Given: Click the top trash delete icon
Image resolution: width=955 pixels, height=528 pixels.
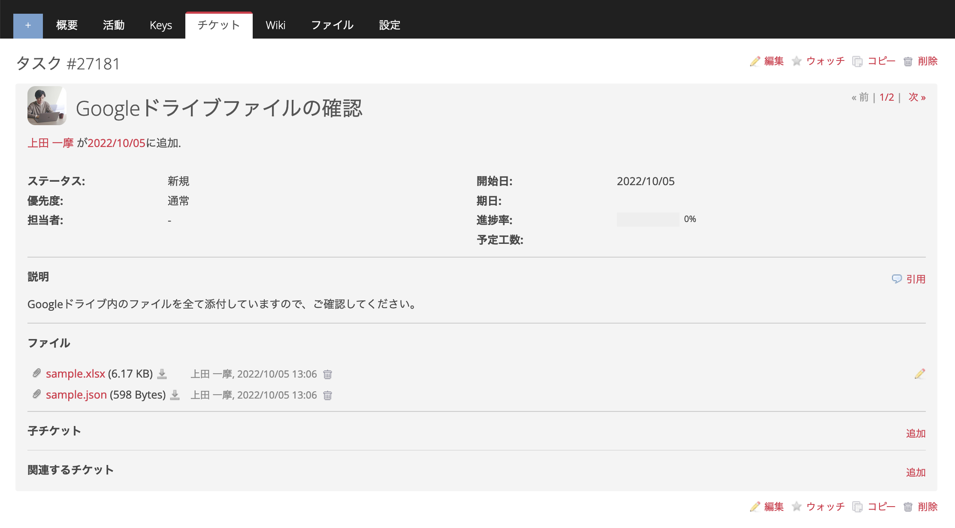Looking at the screenshot, I should (908, 61).
